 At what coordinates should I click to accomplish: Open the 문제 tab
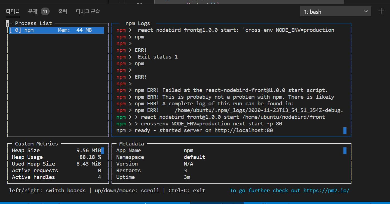(x=32, y=11)
